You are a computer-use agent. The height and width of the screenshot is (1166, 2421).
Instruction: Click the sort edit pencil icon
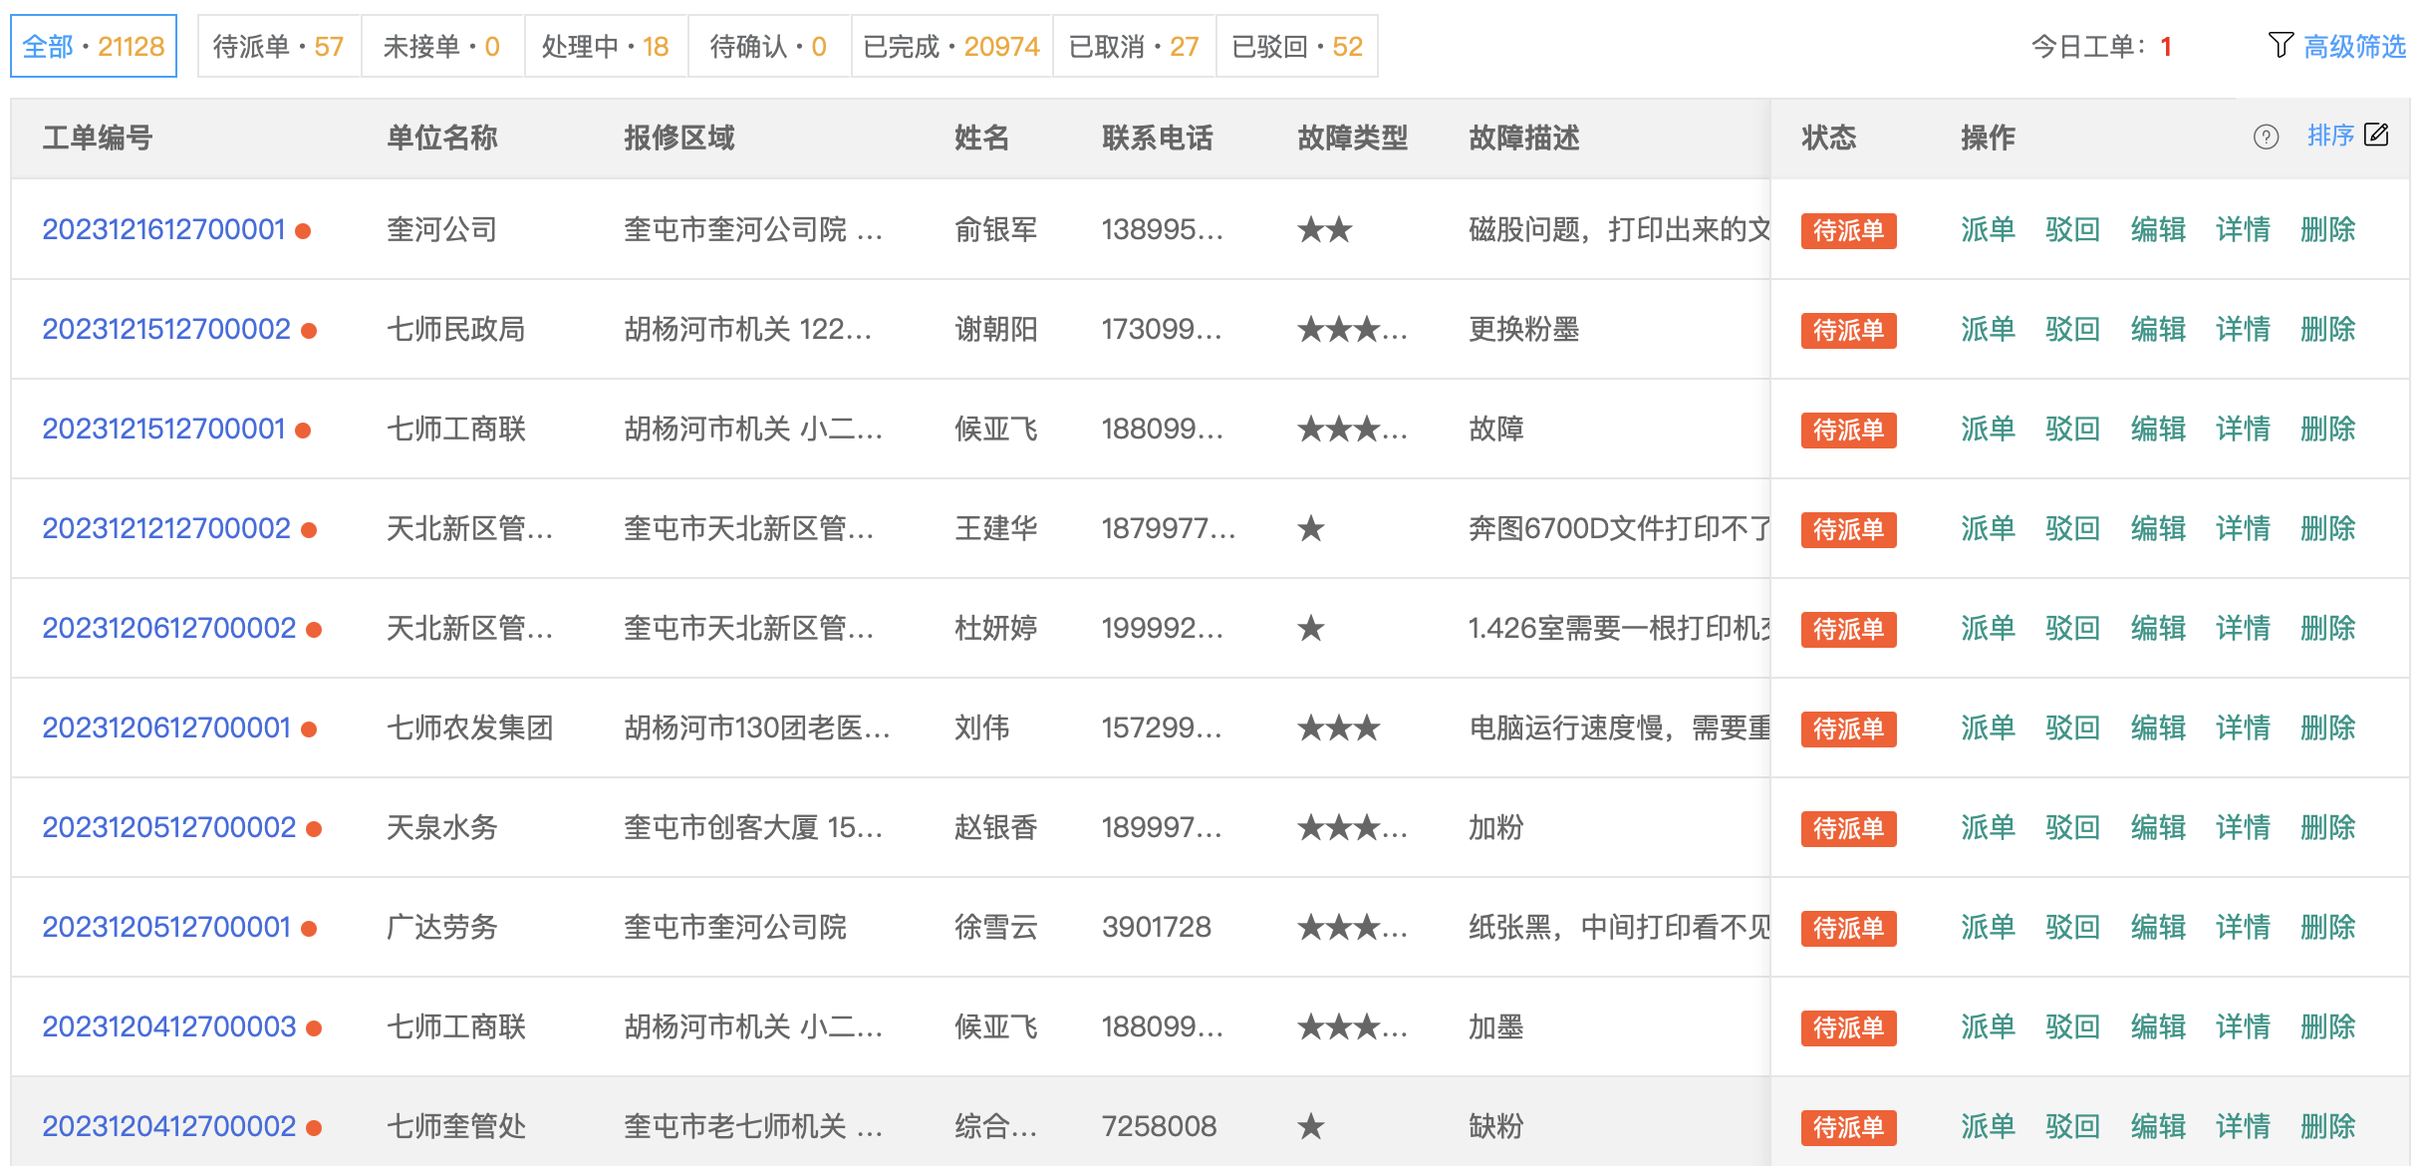2376,135
